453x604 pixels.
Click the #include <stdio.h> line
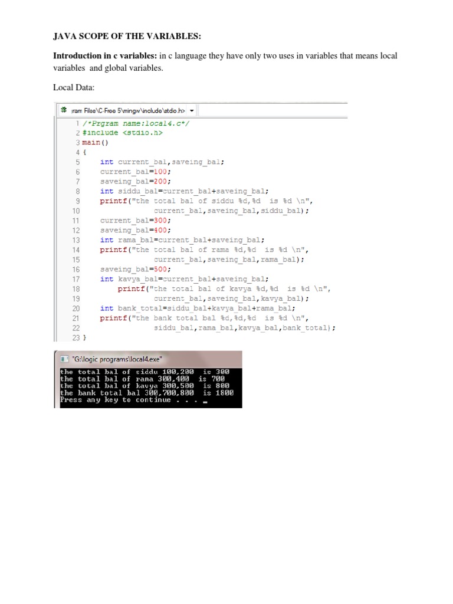point(122,133)
